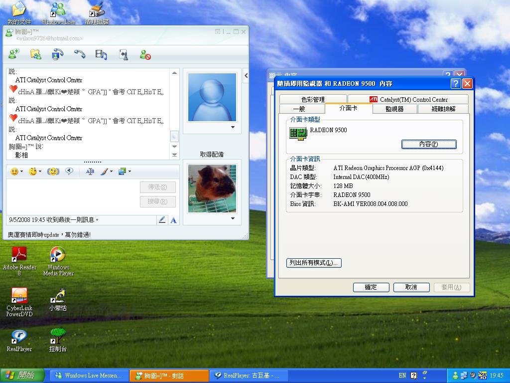Click the 內容(P) adapter properties button
This screenshot has width=510, height=383.
click(x=428, y=144)
